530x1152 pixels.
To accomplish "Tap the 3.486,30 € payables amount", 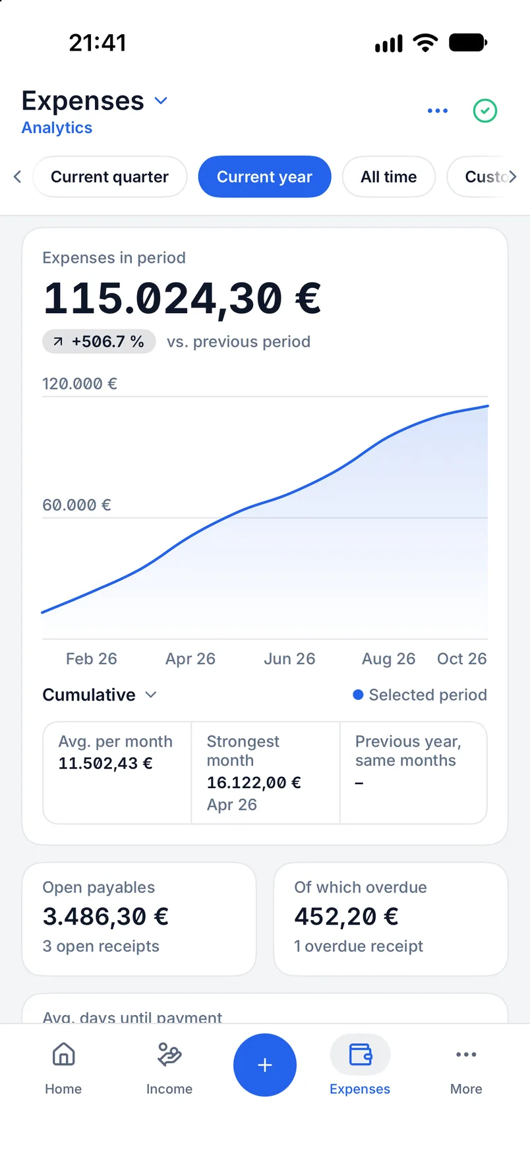I will coord(105,916).
